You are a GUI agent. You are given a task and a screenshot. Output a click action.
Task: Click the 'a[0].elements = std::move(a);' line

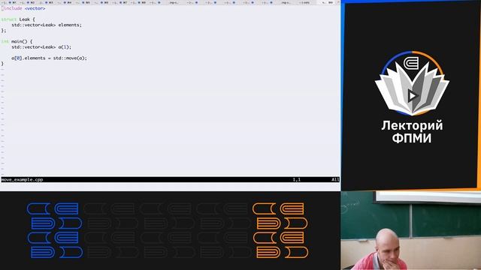pos(49,58)
